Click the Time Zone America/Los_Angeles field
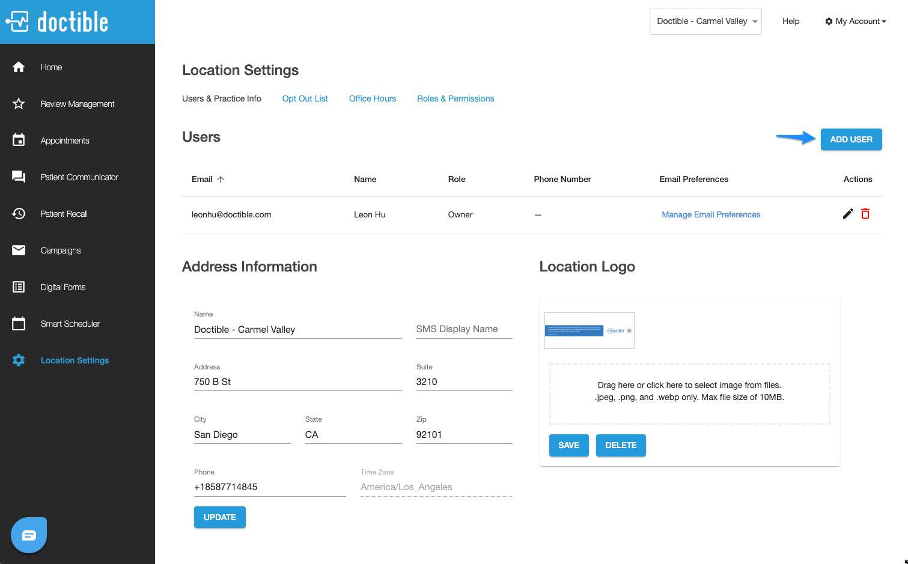The image size is (908, 564). pyautogui.click(x=437, y=487)
